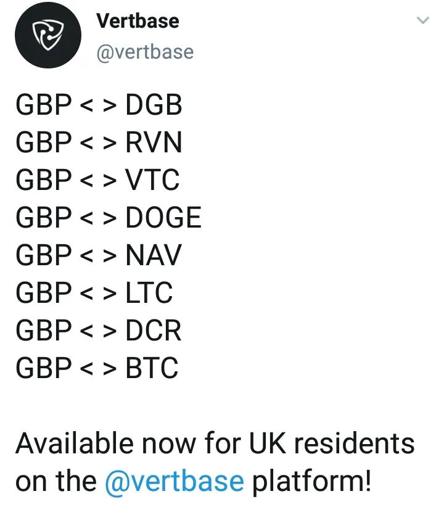Open the Vertbase profile avatar
444x507 pixels.
(x=48, y=35)
